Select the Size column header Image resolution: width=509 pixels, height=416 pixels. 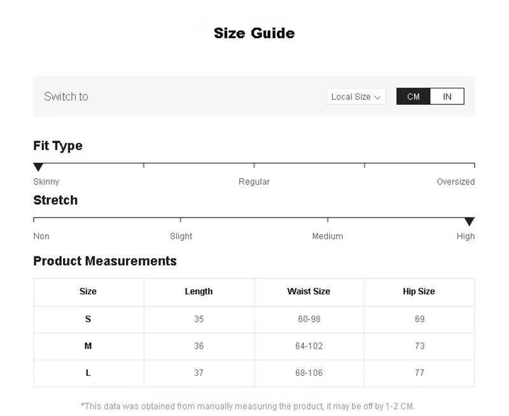click(88, 291)
